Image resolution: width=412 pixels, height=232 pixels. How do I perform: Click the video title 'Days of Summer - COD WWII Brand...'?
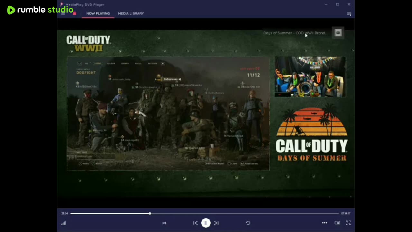click(x=295, y=33)
